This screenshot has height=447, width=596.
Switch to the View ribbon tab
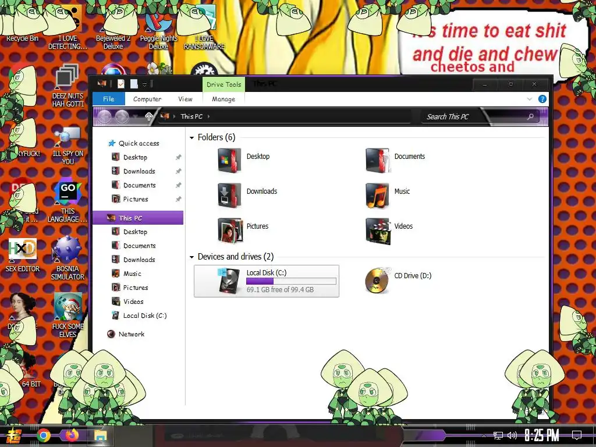click(x=185, y=99)
